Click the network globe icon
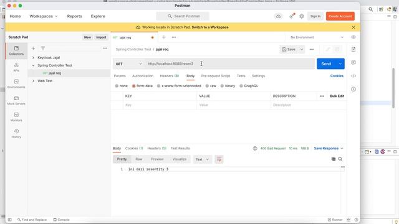The width and height of the screenshot is (399, 224). coord(255,148)
